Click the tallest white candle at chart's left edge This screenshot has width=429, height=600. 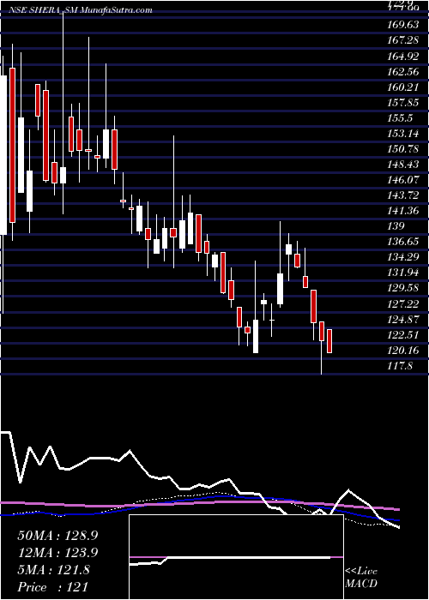coord(3,155)
